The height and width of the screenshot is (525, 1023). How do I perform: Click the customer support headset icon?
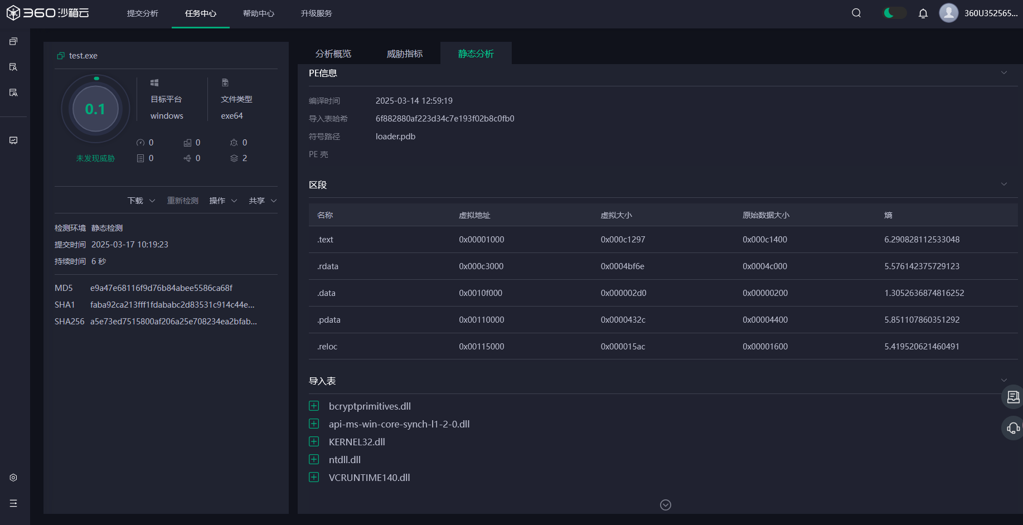[x=1012, y=428]
